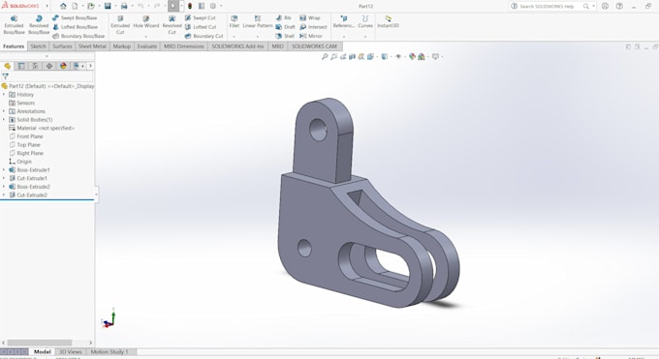Open the Curves dropdown arrow
This screenshot has width=659, height=359.
(x=365, y=37)
